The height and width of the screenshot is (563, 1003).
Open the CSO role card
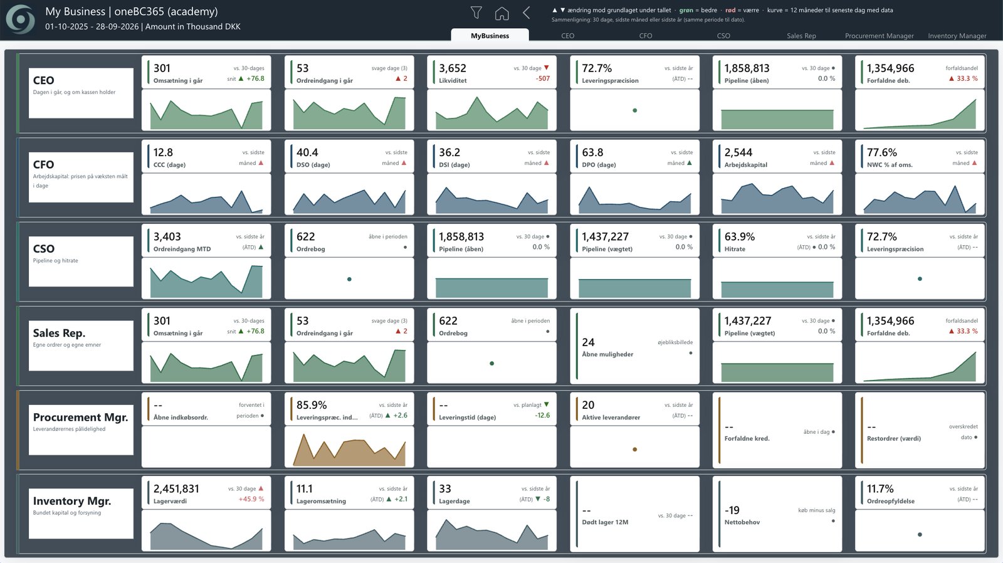[x=81, y=261]
